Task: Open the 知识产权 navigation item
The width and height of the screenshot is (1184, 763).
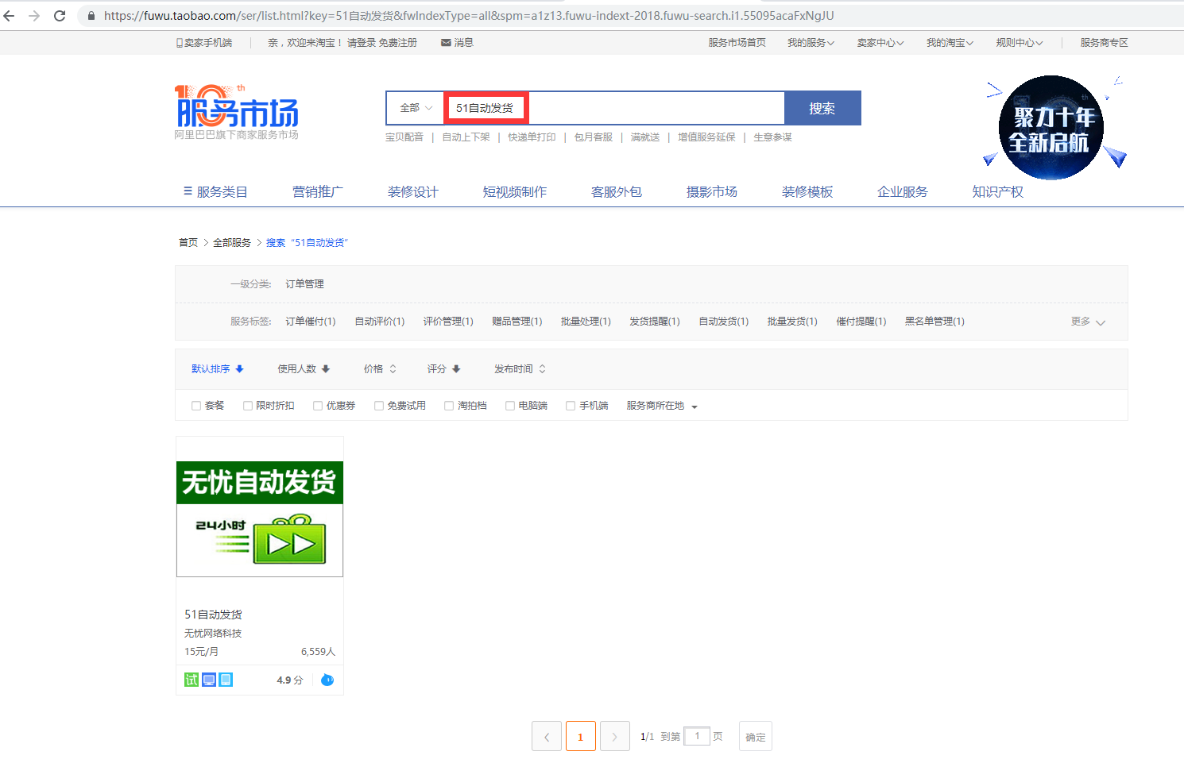Action: [x=998, y=192]
